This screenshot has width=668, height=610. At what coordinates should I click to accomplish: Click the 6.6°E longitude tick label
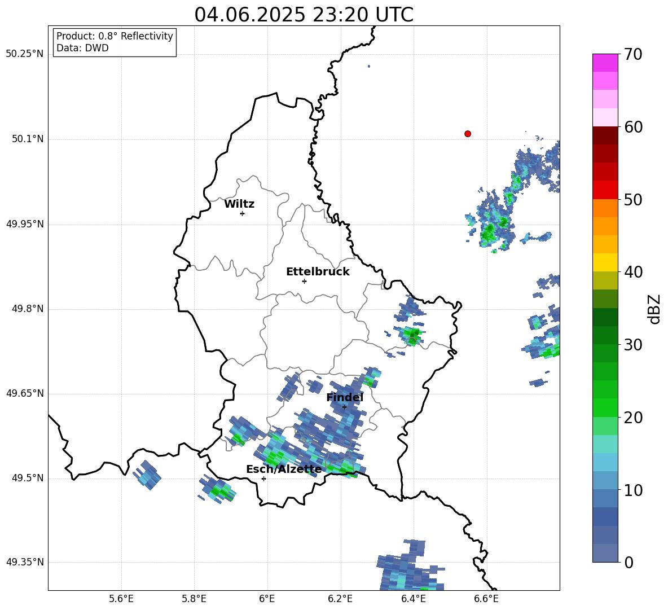click(x=486, y=599)
